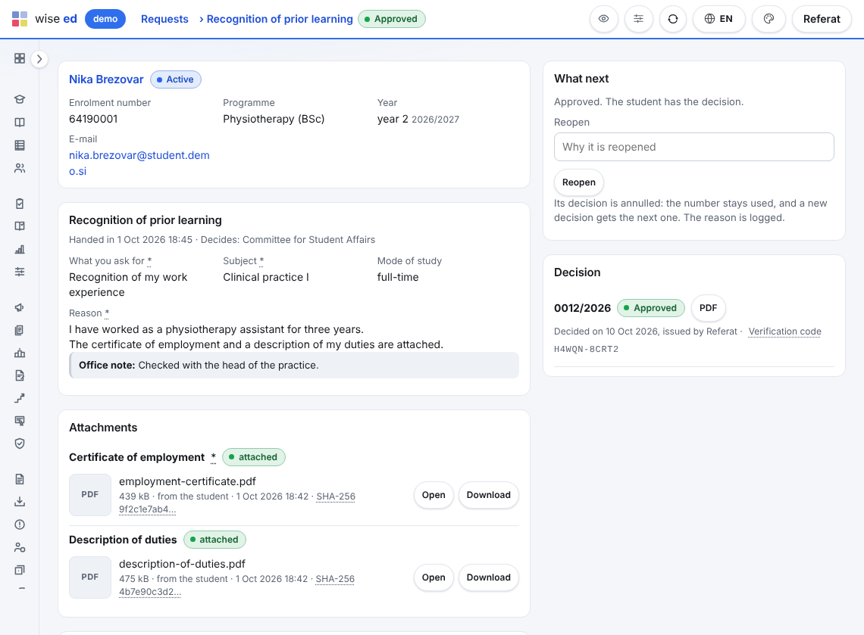Viewport: 864px width, 635px height.
Task: Expand the sidebar with the chevron button
Action: (39, 59)
